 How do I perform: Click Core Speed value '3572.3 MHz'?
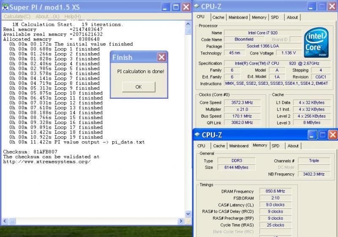pyautogui.click(x=242, y=102)
